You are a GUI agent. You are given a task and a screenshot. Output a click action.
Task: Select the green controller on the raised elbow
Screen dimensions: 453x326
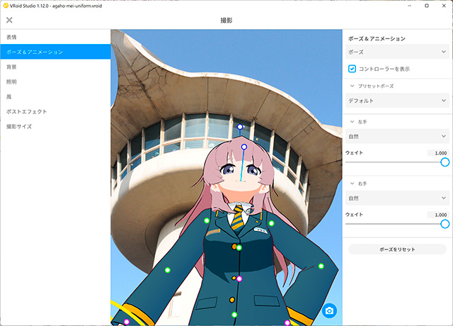321,266
